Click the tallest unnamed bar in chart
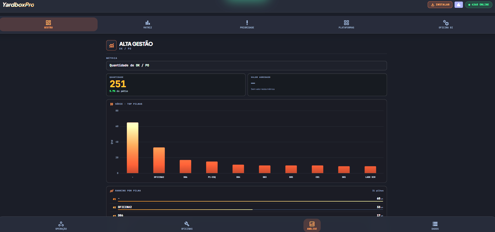Viewport: 495px width, 232px height. (133, 148)
